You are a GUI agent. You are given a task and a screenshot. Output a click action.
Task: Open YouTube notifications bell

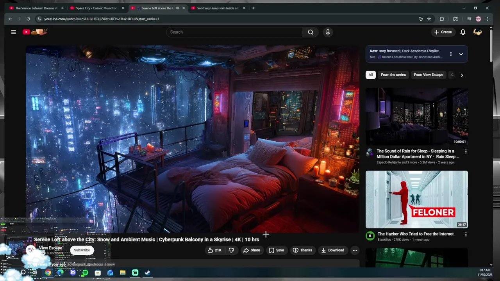point(462,32)
